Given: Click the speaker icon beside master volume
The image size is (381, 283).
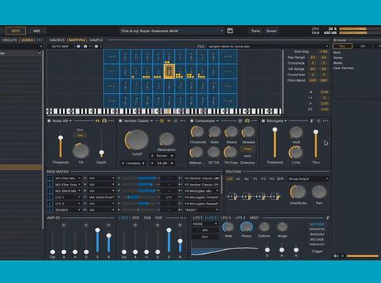Looking at the screenshot, I should [x=335, y=256].
